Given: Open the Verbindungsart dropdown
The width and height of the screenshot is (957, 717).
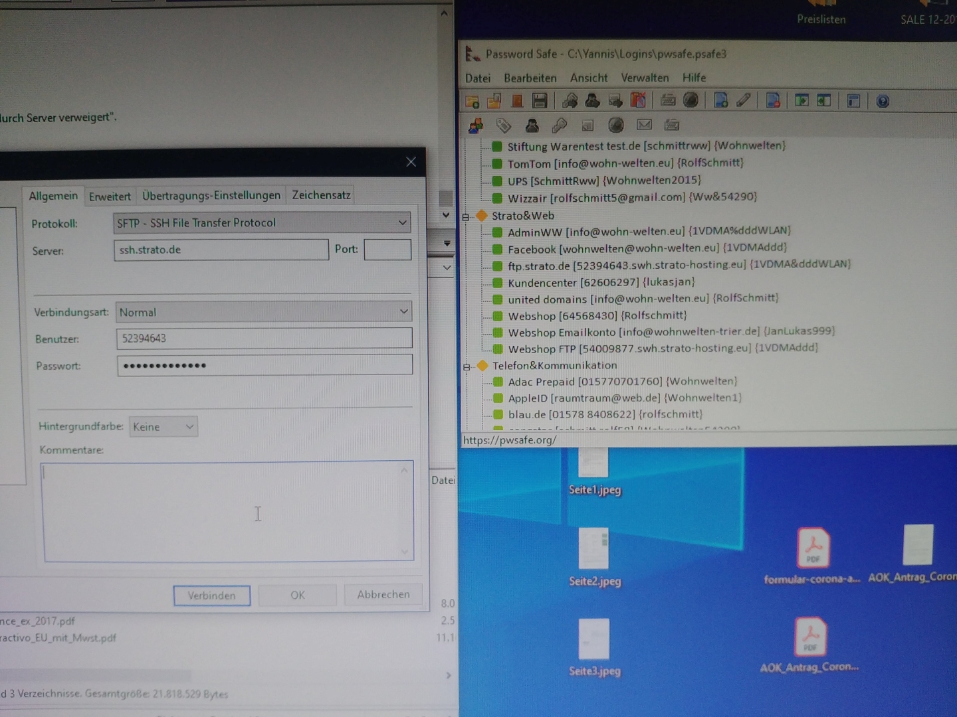Looking at the screenshot, I should [264, 312].
